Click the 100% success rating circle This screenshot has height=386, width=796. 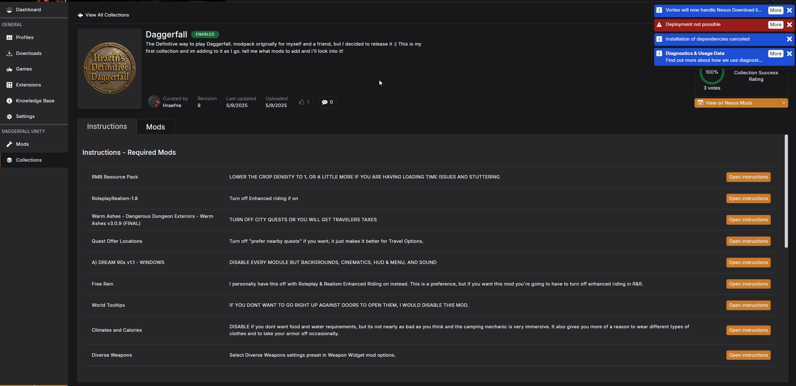click(x=712, y=72)
